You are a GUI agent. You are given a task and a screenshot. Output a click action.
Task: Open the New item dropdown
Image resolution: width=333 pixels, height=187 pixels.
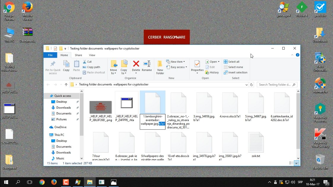177,62
